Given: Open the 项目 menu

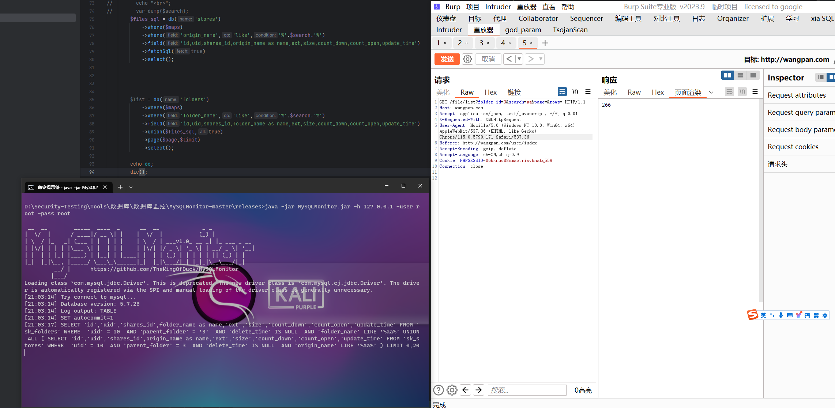Looking at the screenshot, I should (x=473, y=7).
